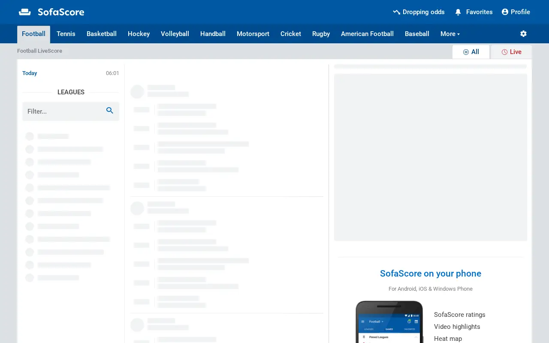Screen dimensions: 549x343
Task: Open the American Football tab
Action: coord(367,34)
